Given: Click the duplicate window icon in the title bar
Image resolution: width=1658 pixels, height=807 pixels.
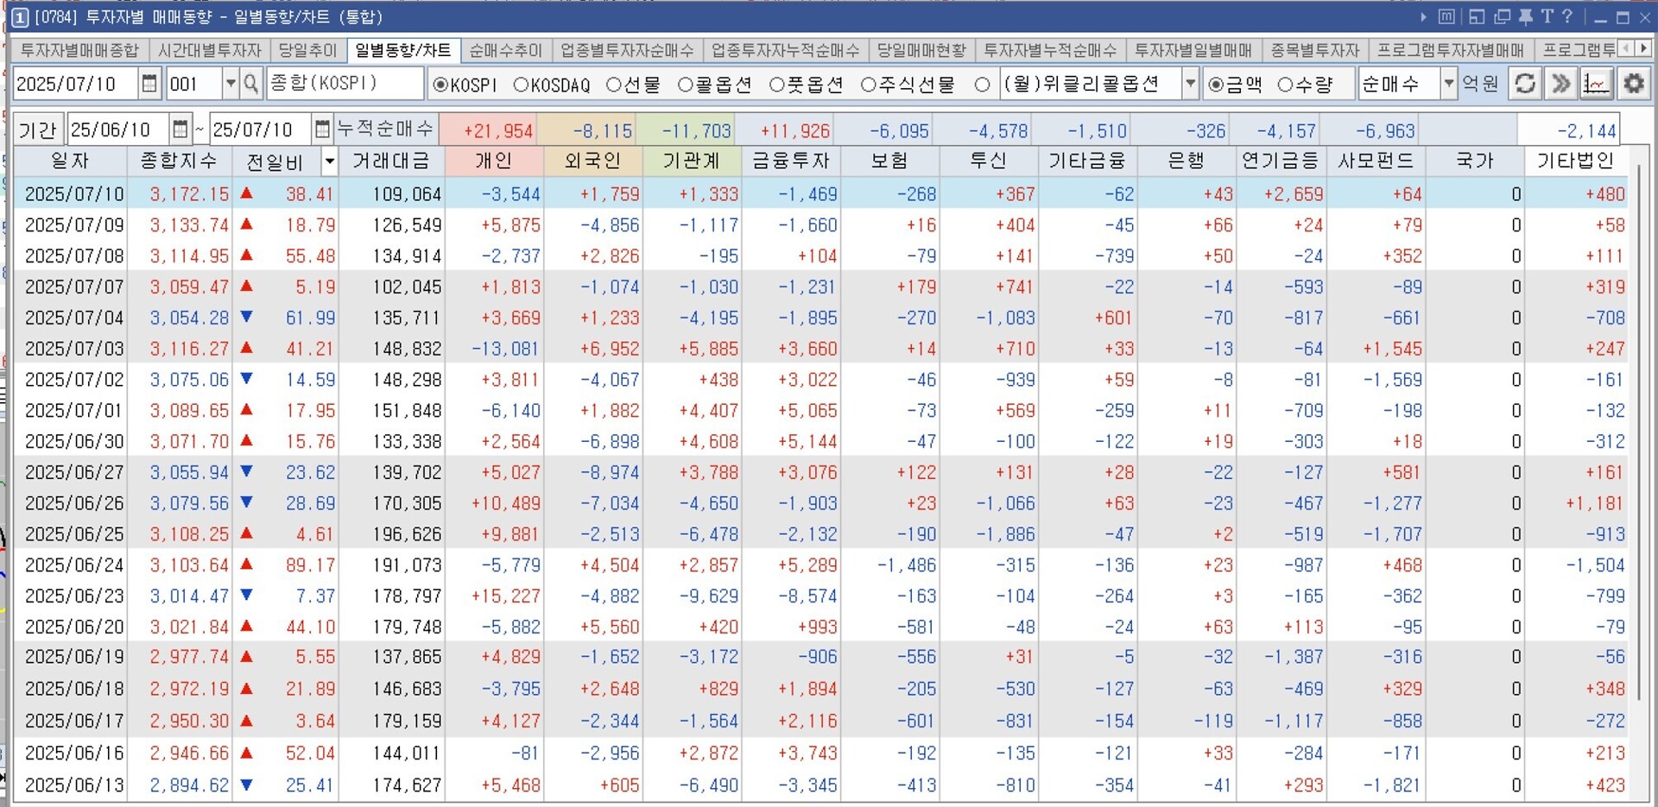Looking at the screenshot, I should [1502, 16].
